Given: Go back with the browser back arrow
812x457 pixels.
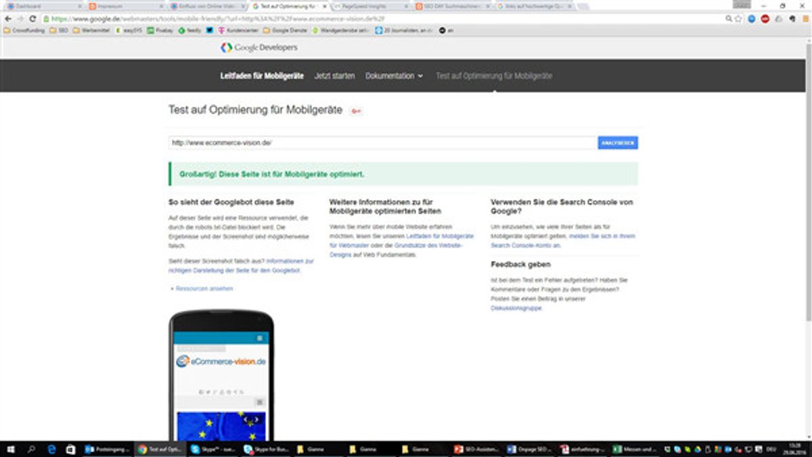Looking at the screenshot, I should coord(7,19).
